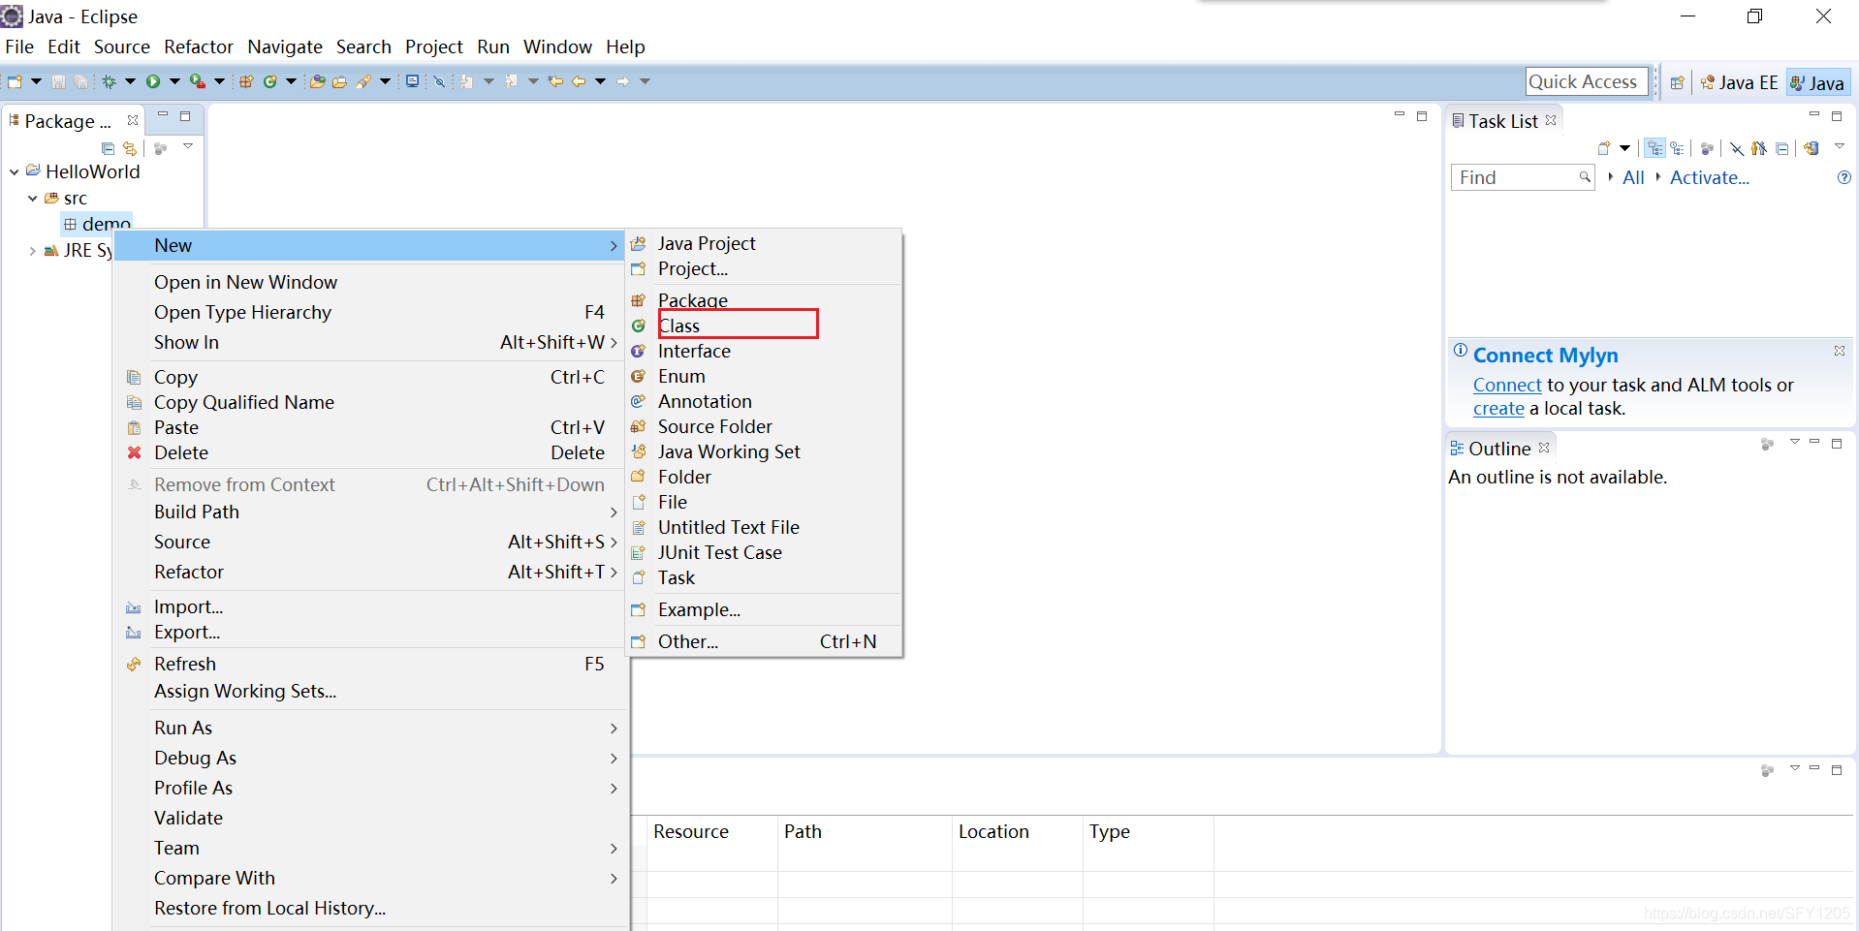Switch to the Java EE perspective
Image resolution: width=1859 pixels, height=931 pixels.
(x=1740, y=82)
